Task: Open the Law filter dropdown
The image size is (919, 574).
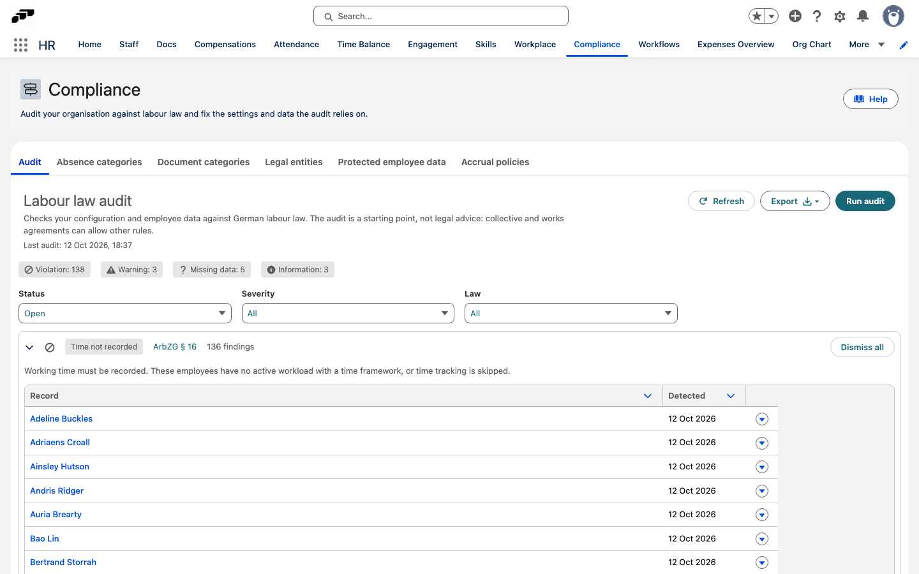Action: [571, 313]
